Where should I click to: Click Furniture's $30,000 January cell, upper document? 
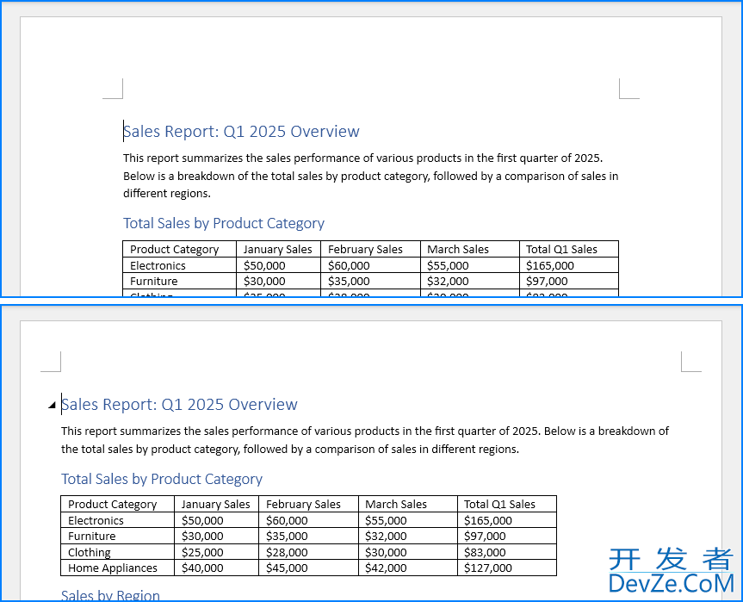coord(279,281)
